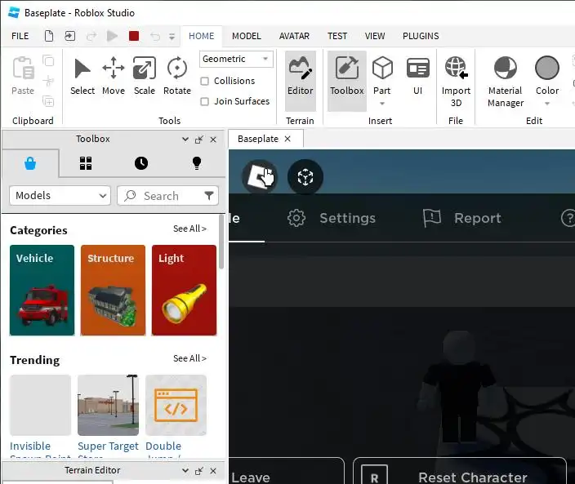Click the search filter funnel icon

click(209, 196)
